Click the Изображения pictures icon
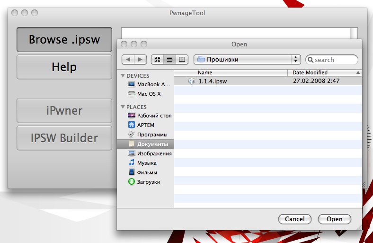The height and width of the screenshot is (243, 373). (x=132, y=153)
